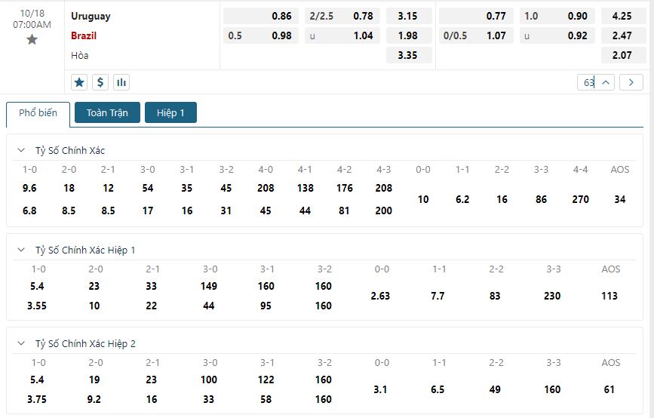Screen dimensions: 654x418
Task: Collapse the Tỷ Số Chính Xác section
Action: pyautogui.click(x=21, y=150)
